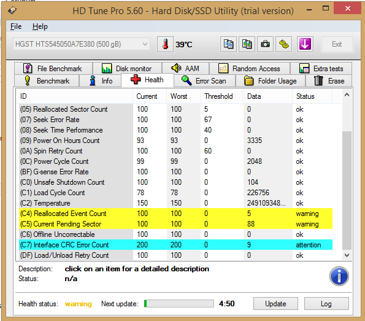Select the Seek Error Rate row
The image size is (365, 321).
coord(175,120)
